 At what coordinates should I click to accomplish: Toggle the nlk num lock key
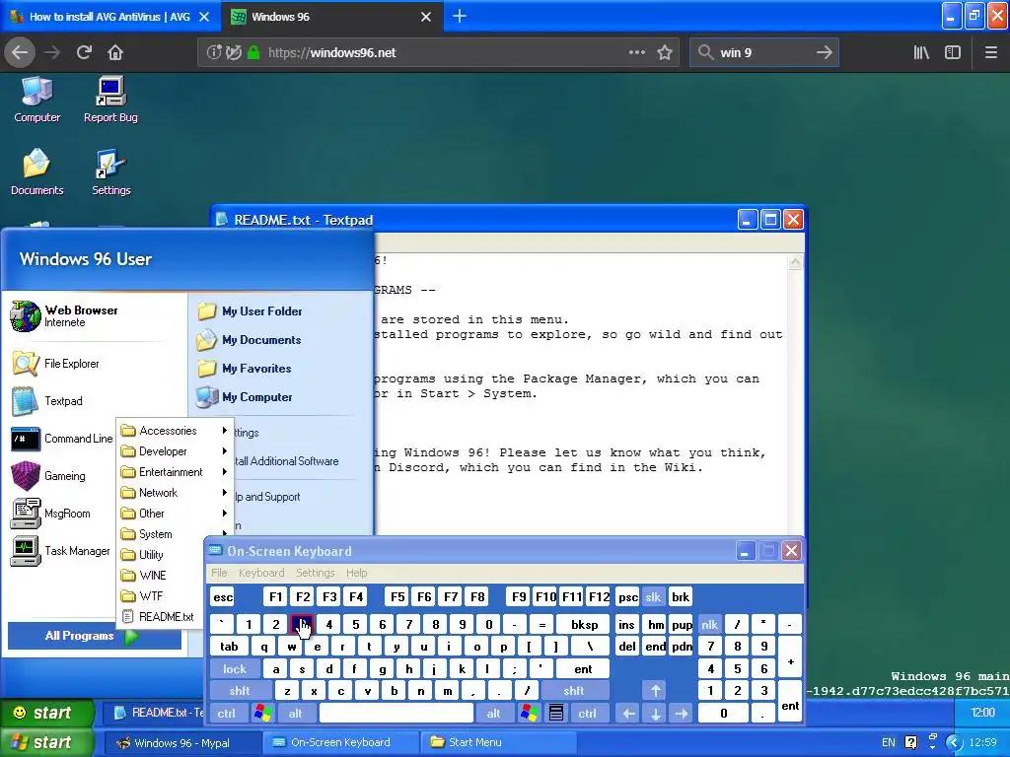[710, 625]
